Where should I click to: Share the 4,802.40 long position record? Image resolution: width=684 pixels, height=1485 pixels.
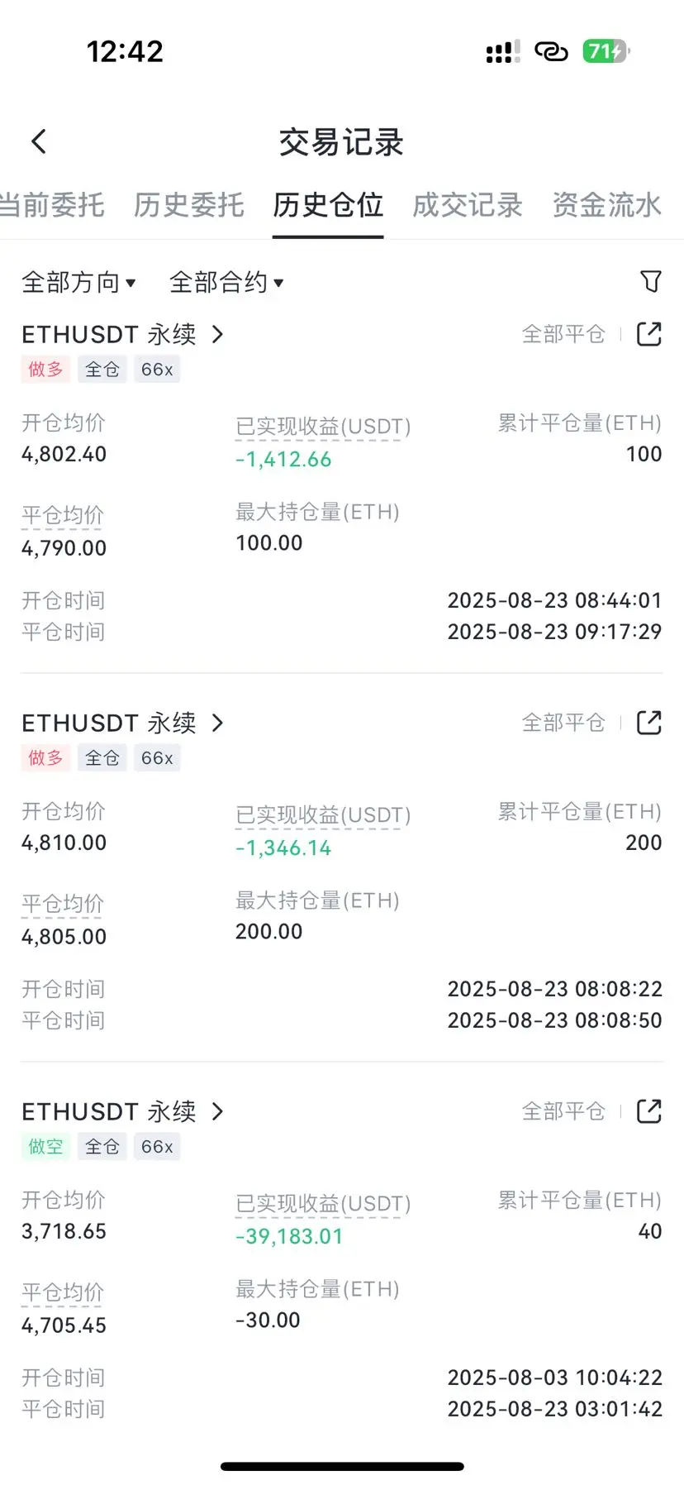click(649, 334)
